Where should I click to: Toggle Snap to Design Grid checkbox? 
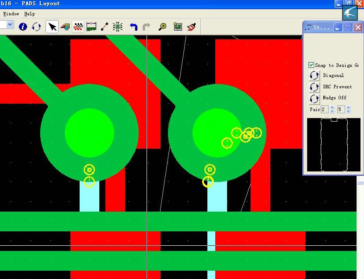click(x=311, y=65)
